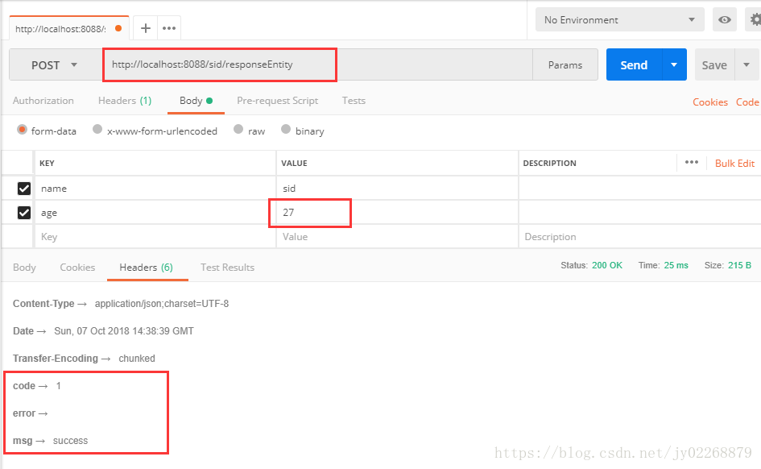Viewport: 761px width, 469px height.
Task: Open table column options three dots
Action: pyautogui.click(x=692, y=162)
